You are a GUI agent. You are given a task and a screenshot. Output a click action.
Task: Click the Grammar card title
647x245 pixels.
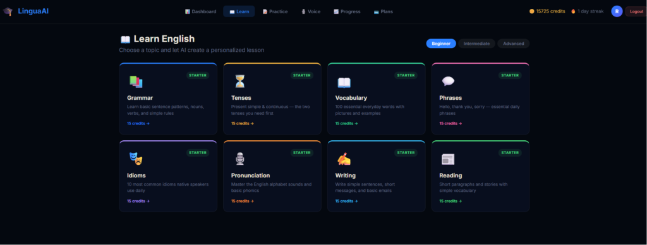[x=140, y=98]
